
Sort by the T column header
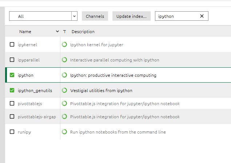pos(64,32)
